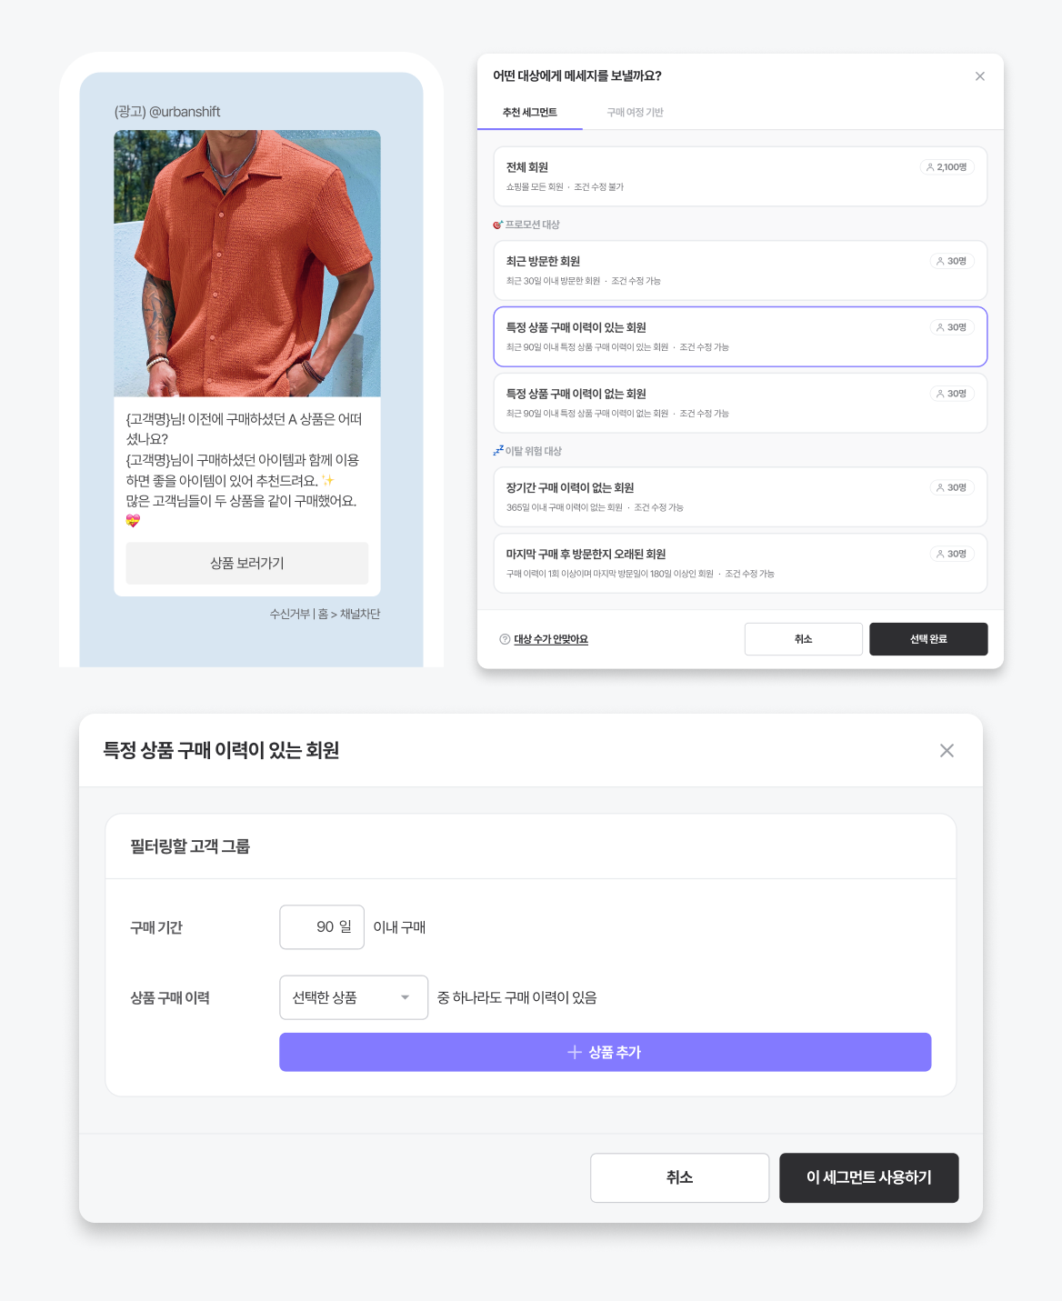This screenshot has height=1301, width=1062.
Task: Select the 장기간 구매 이력이 없는 회원 segment
Action: (x=709, y=496)
